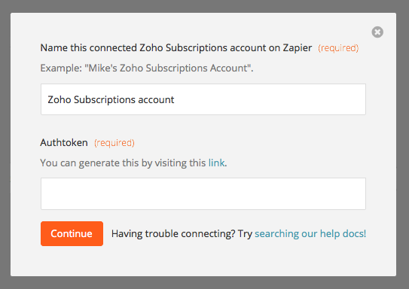Close the dialog with the X icon
Viewport: 409px width, 289px height.
point(377,32)
